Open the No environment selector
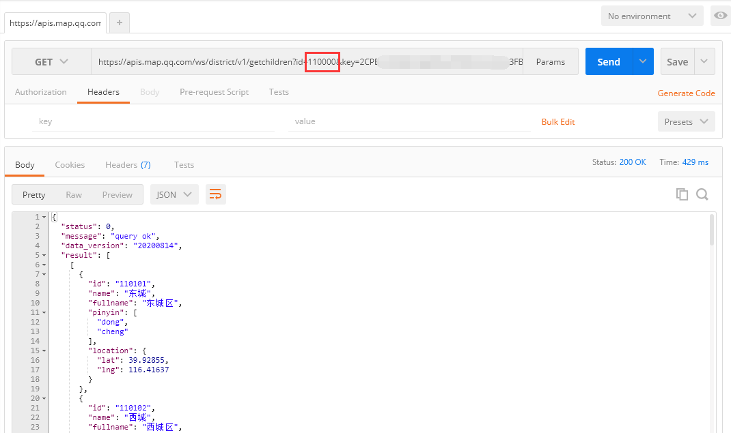This screenshot has width=731, height=433. 652,16
